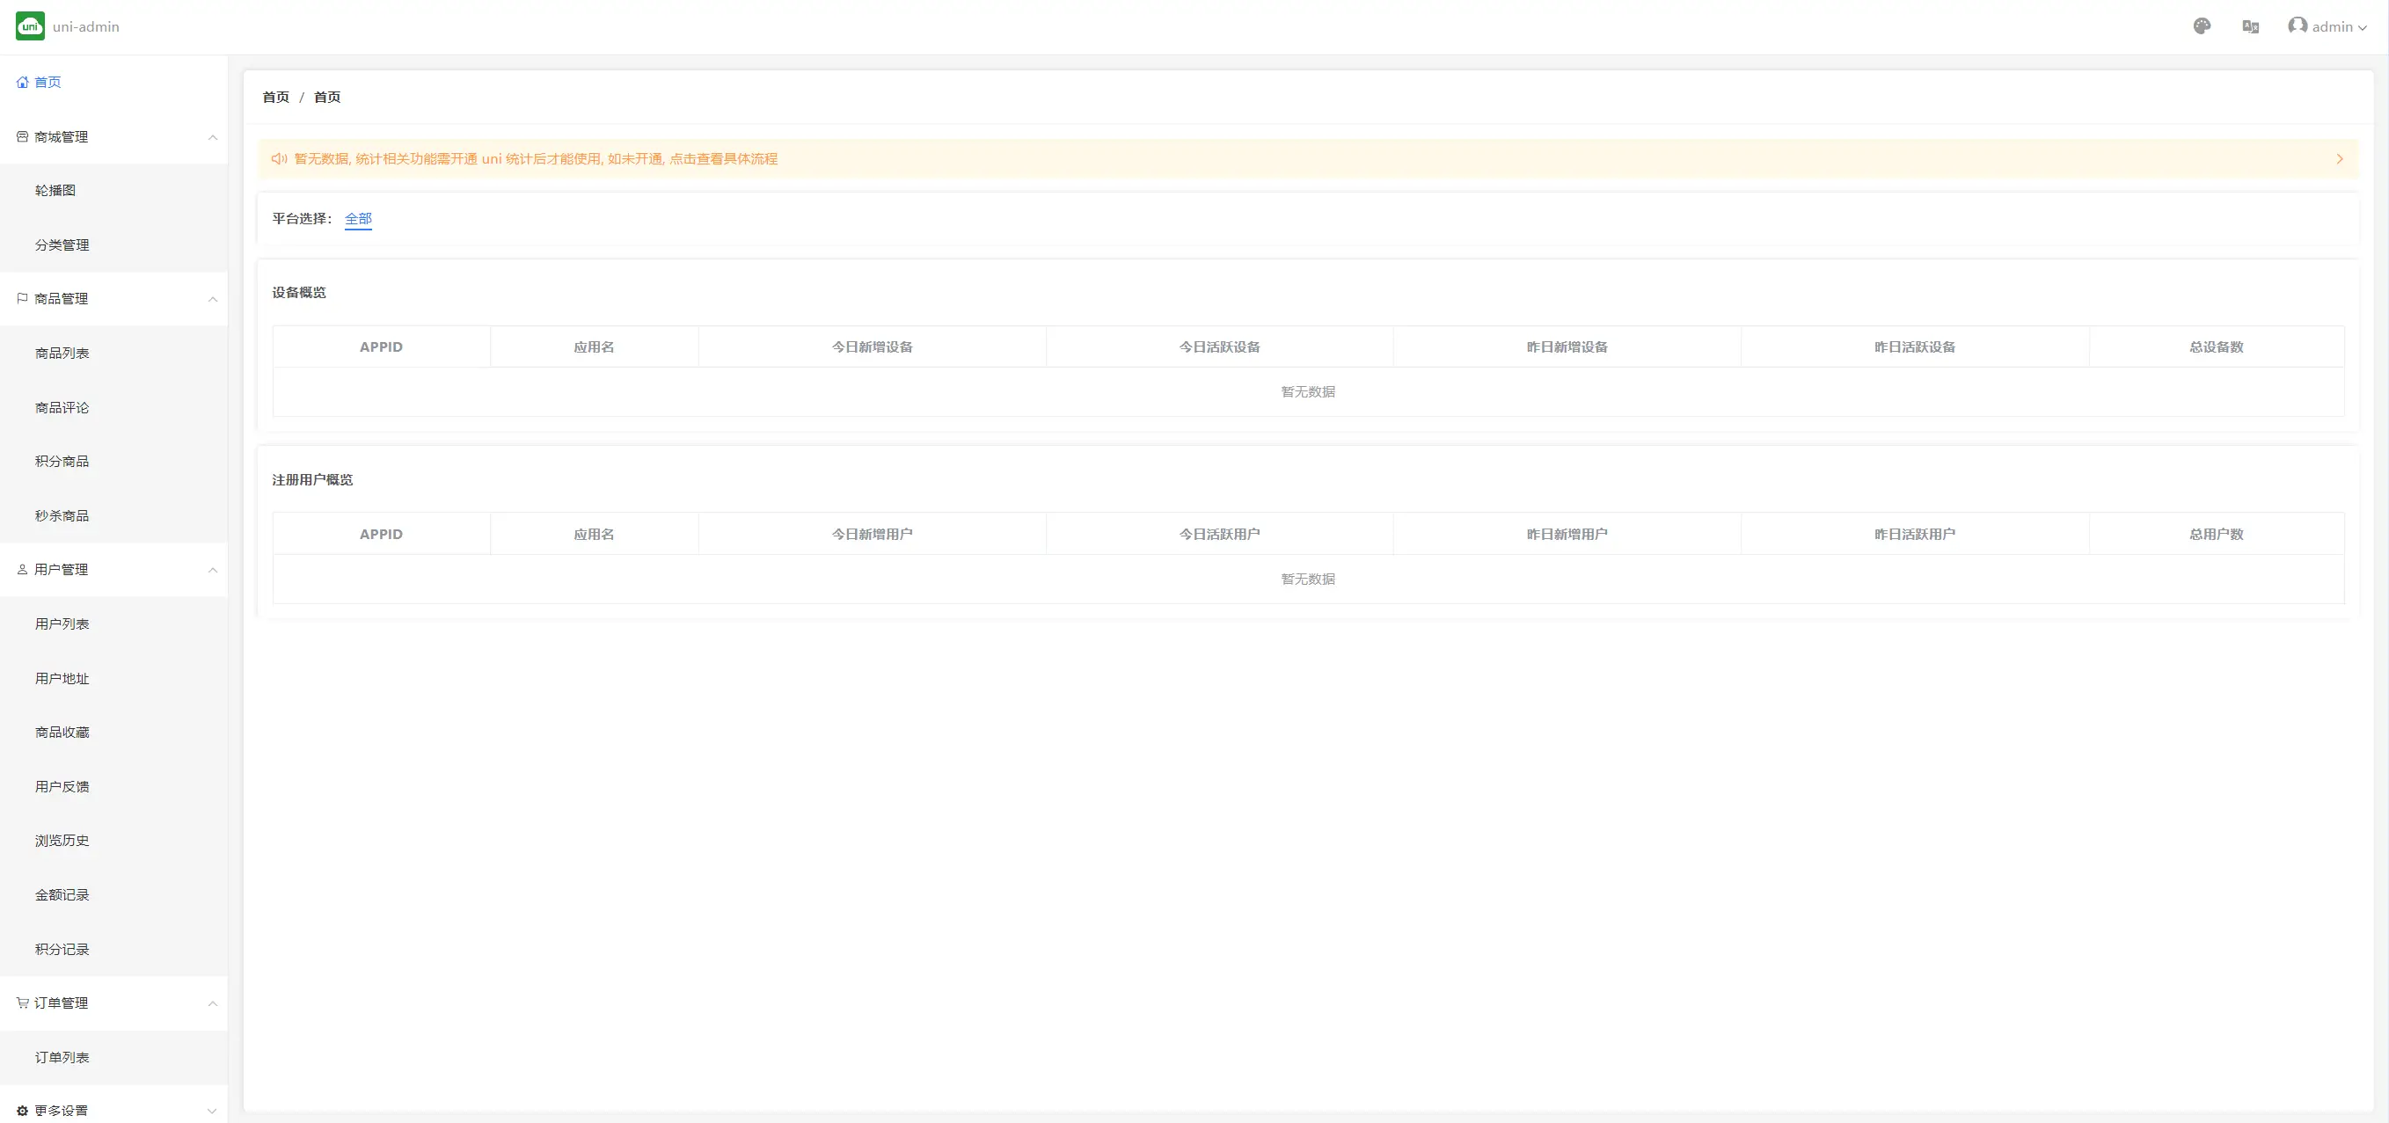Click the speaker icon in notice bar

[279, 158]
